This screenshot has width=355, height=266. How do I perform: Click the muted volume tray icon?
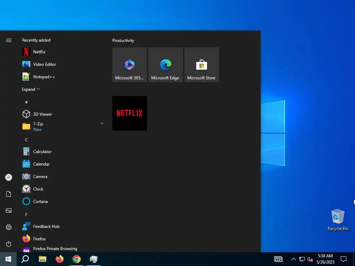pos(310,259)
